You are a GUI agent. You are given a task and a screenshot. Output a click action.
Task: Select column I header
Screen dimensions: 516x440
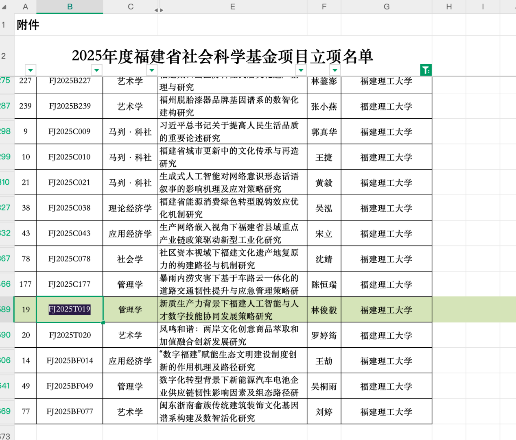[x=483, y=7]
